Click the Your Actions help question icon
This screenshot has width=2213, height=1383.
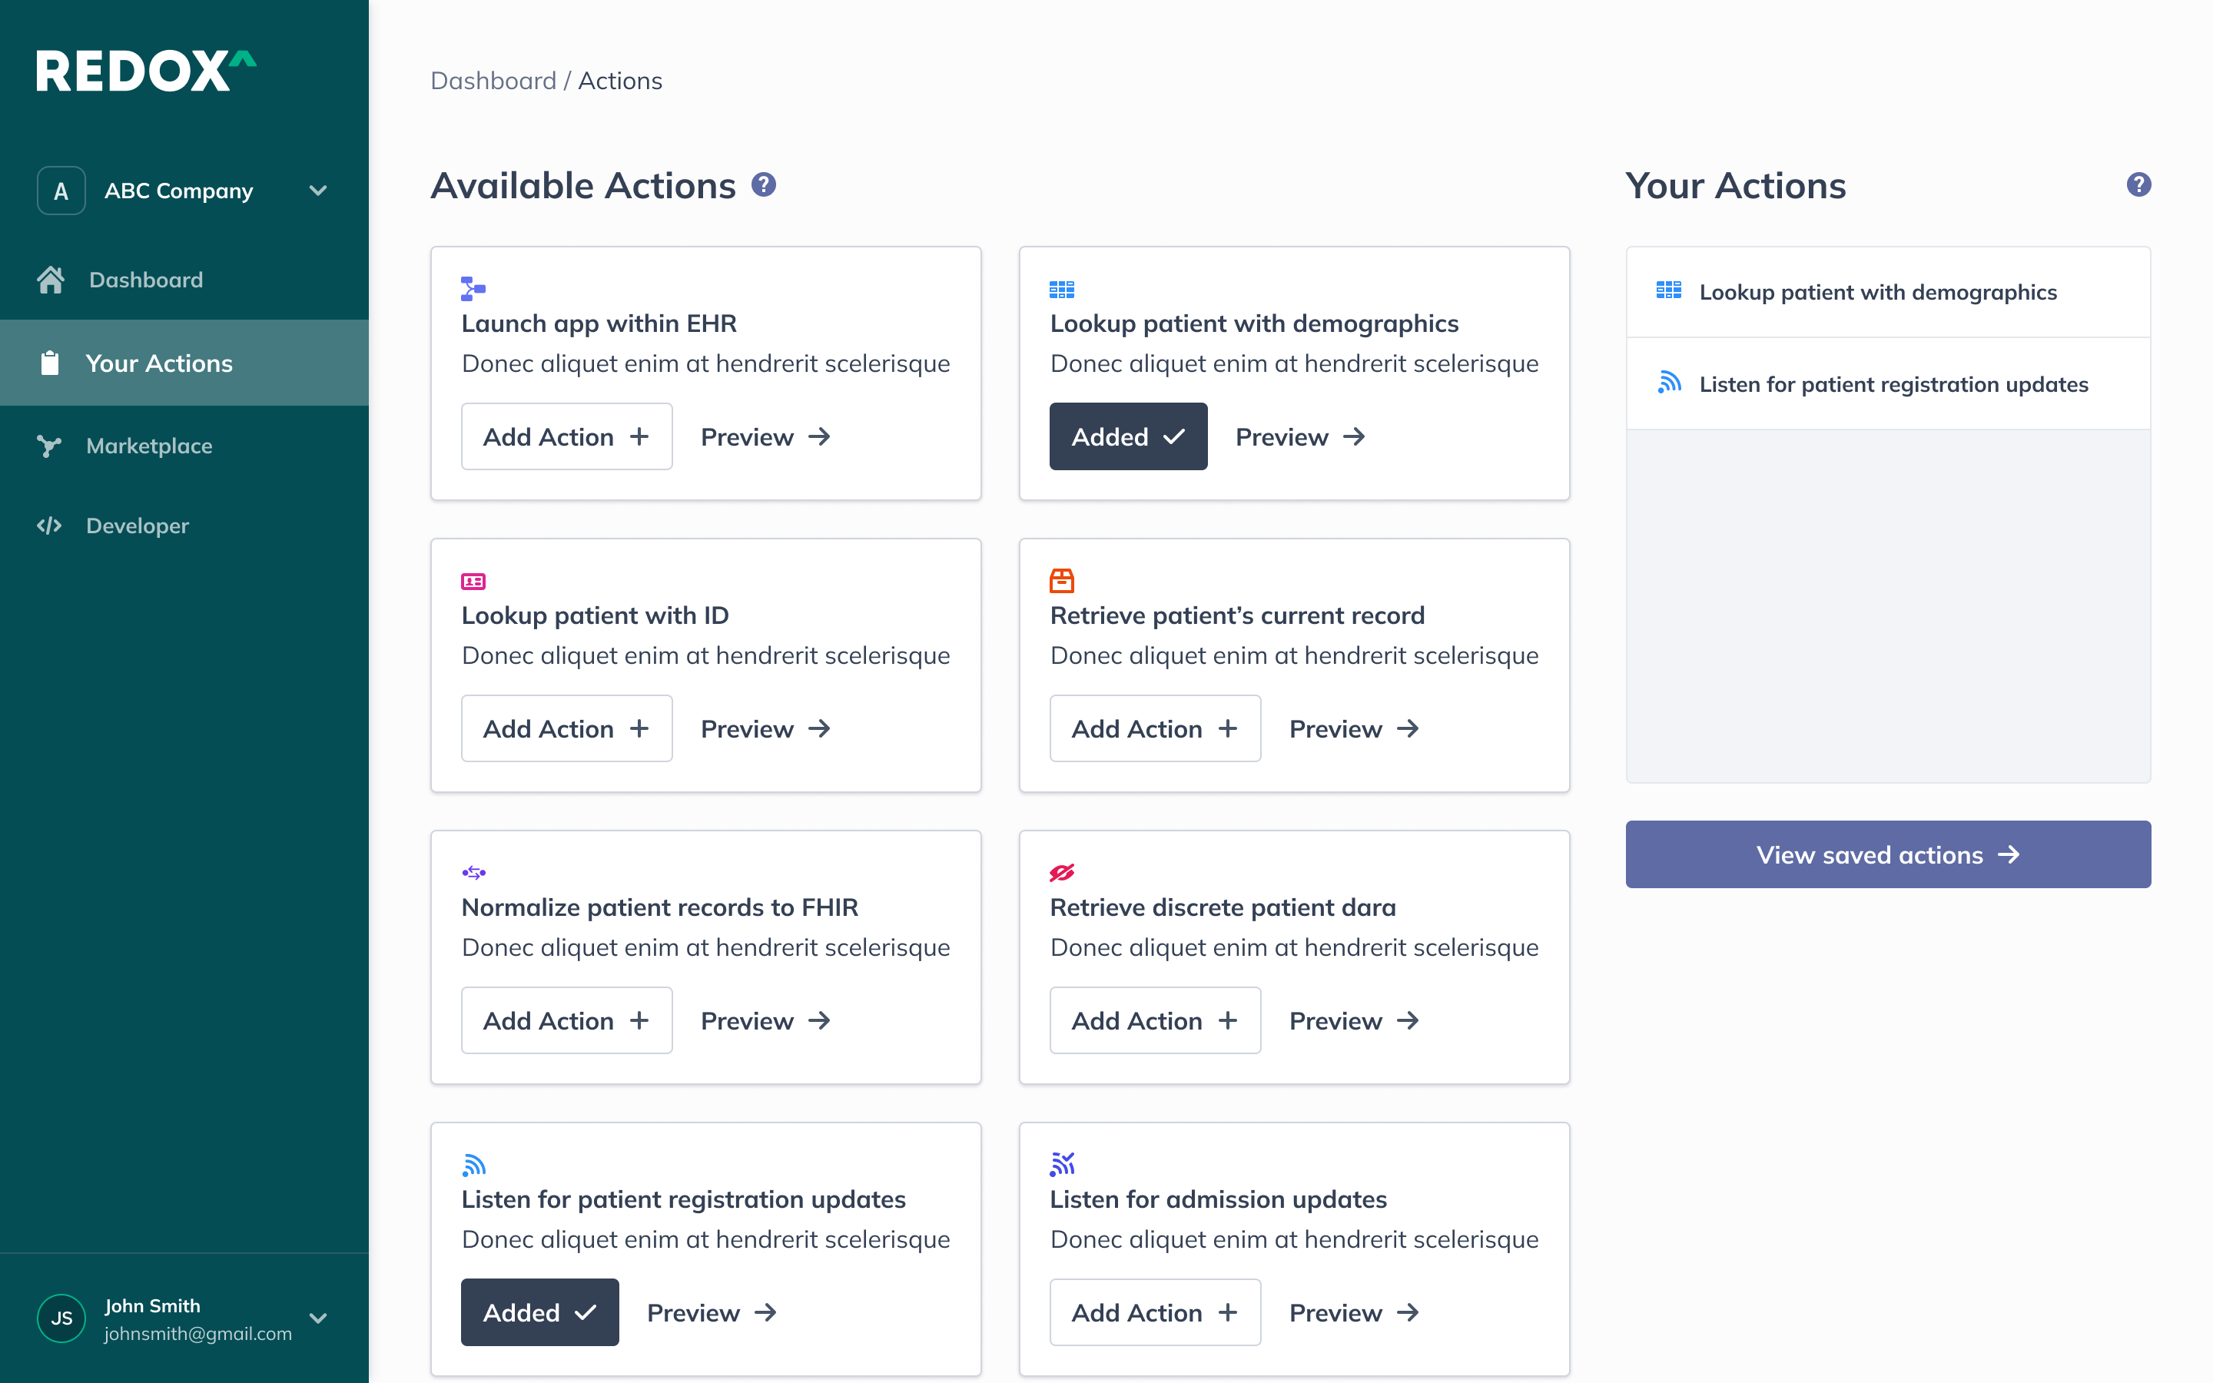[x=2138, y=184]
